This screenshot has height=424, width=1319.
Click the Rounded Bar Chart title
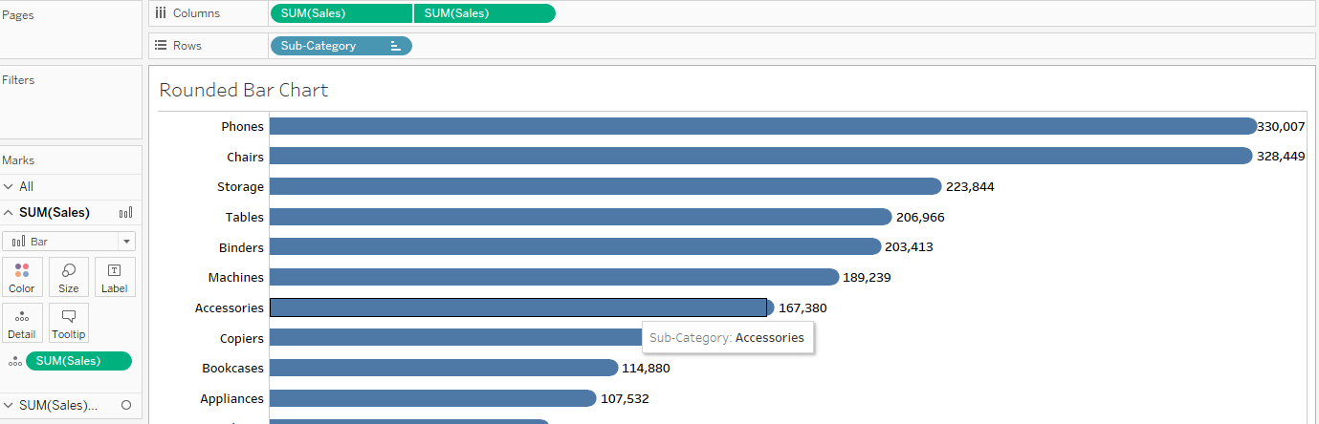(243, 91)
